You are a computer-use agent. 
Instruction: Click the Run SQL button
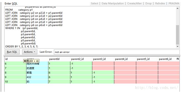(12, 52)
